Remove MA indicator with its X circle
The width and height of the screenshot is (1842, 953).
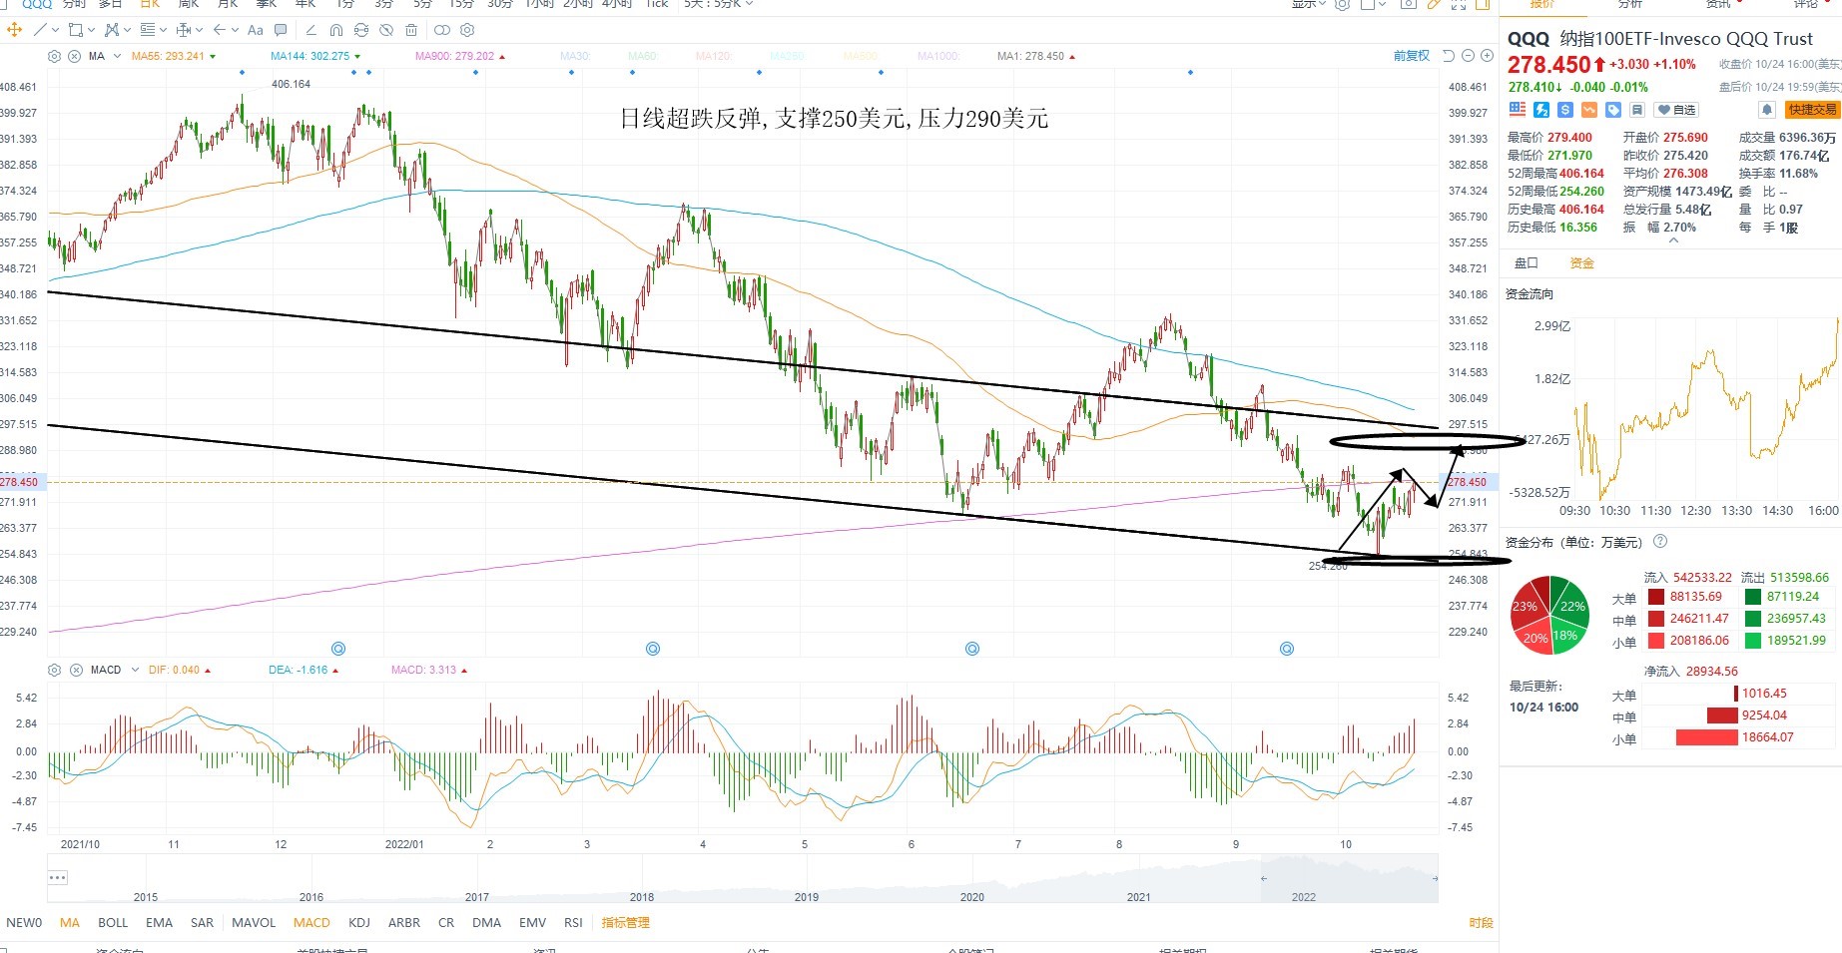(74, 56)
